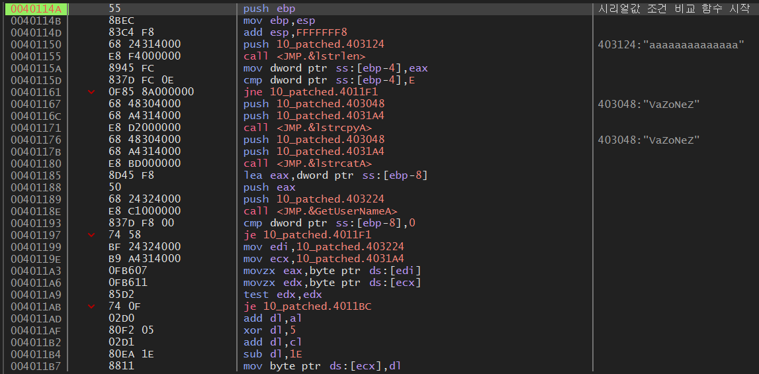Click the address 0040114D
The width and height of the screenshot is (759, 374).
coord(34,32)
